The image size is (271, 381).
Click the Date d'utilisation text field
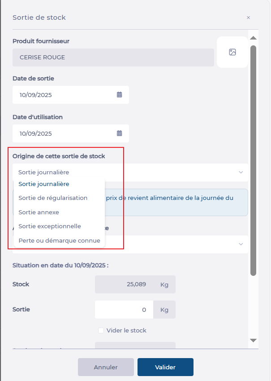pyautogui.click(x=65, y=133)
